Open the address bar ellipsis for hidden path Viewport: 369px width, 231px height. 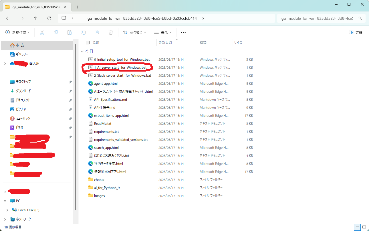point(81,18)
